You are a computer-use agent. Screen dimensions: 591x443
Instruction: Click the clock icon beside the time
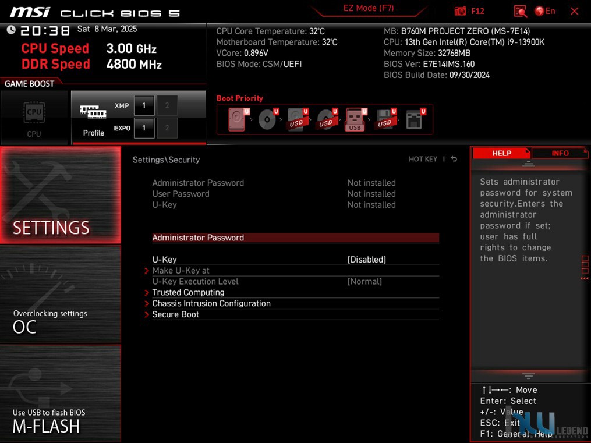[11, 30]
